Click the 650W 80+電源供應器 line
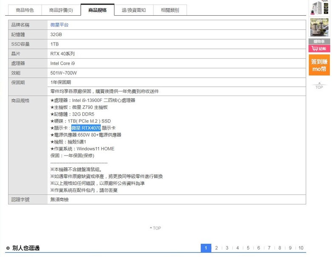This screenshot has height=257, width=332. pos(86,135)
